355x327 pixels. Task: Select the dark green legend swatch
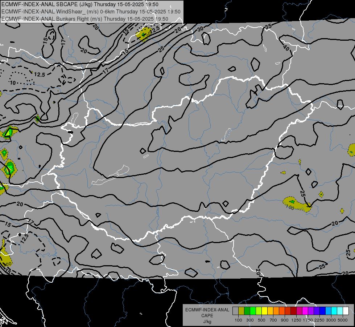click(x=247, y=311)
